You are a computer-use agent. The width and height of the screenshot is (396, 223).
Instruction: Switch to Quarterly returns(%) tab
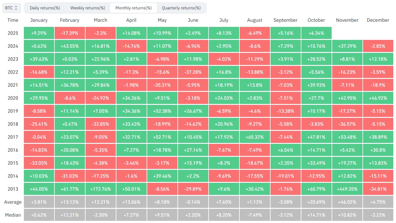click(181, 8)
